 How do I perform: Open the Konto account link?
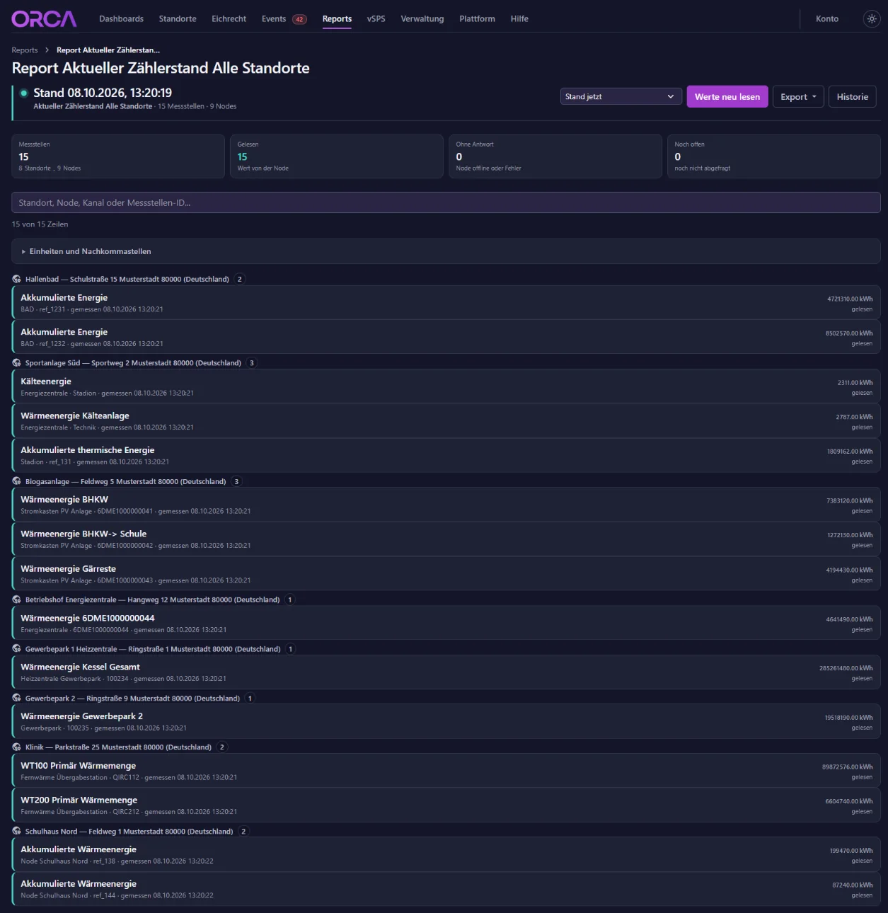827,19
